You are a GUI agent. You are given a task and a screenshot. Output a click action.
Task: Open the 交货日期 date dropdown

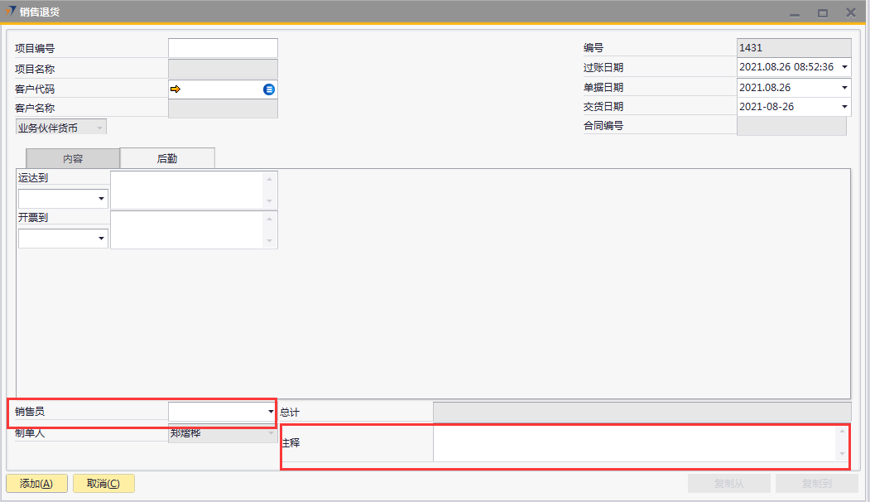click(x=844, y=107)
